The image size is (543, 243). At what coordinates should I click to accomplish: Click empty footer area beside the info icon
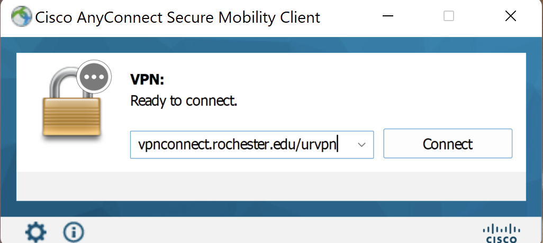tap(277, 231)
